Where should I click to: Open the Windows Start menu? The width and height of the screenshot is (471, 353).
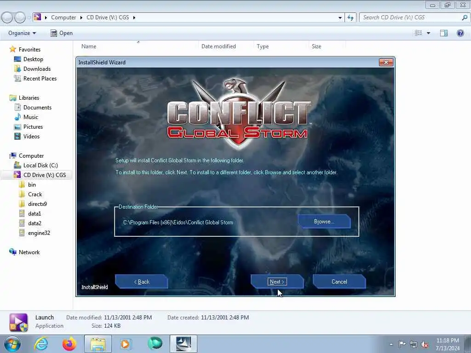click(12, 344)
